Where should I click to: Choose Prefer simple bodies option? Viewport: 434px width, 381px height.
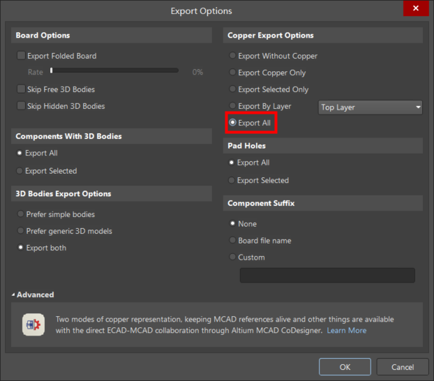(20, 214)
